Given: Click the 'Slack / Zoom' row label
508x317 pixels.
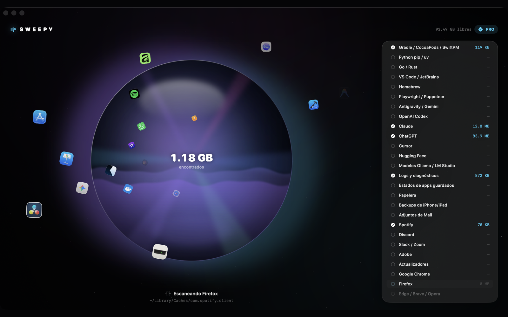Looking at the screenshot, I should [412, 244].
